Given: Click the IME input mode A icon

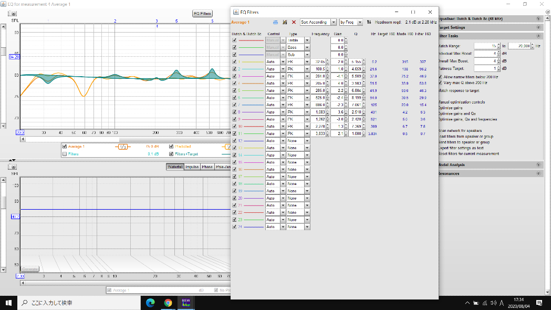Looking at the screenshot, I should (x=502, y=303).
